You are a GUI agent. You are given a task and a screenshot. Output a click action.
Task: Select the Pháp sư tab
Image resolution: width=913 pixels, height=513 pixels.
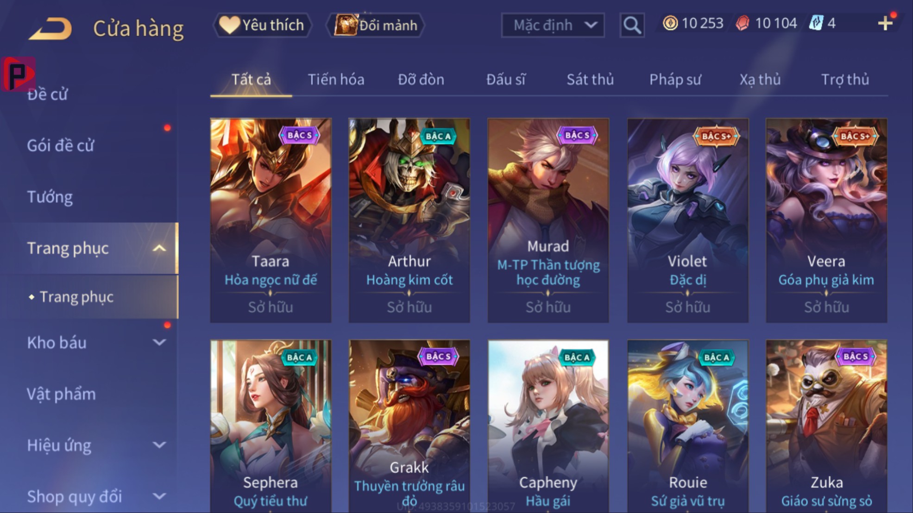[675, 80]
